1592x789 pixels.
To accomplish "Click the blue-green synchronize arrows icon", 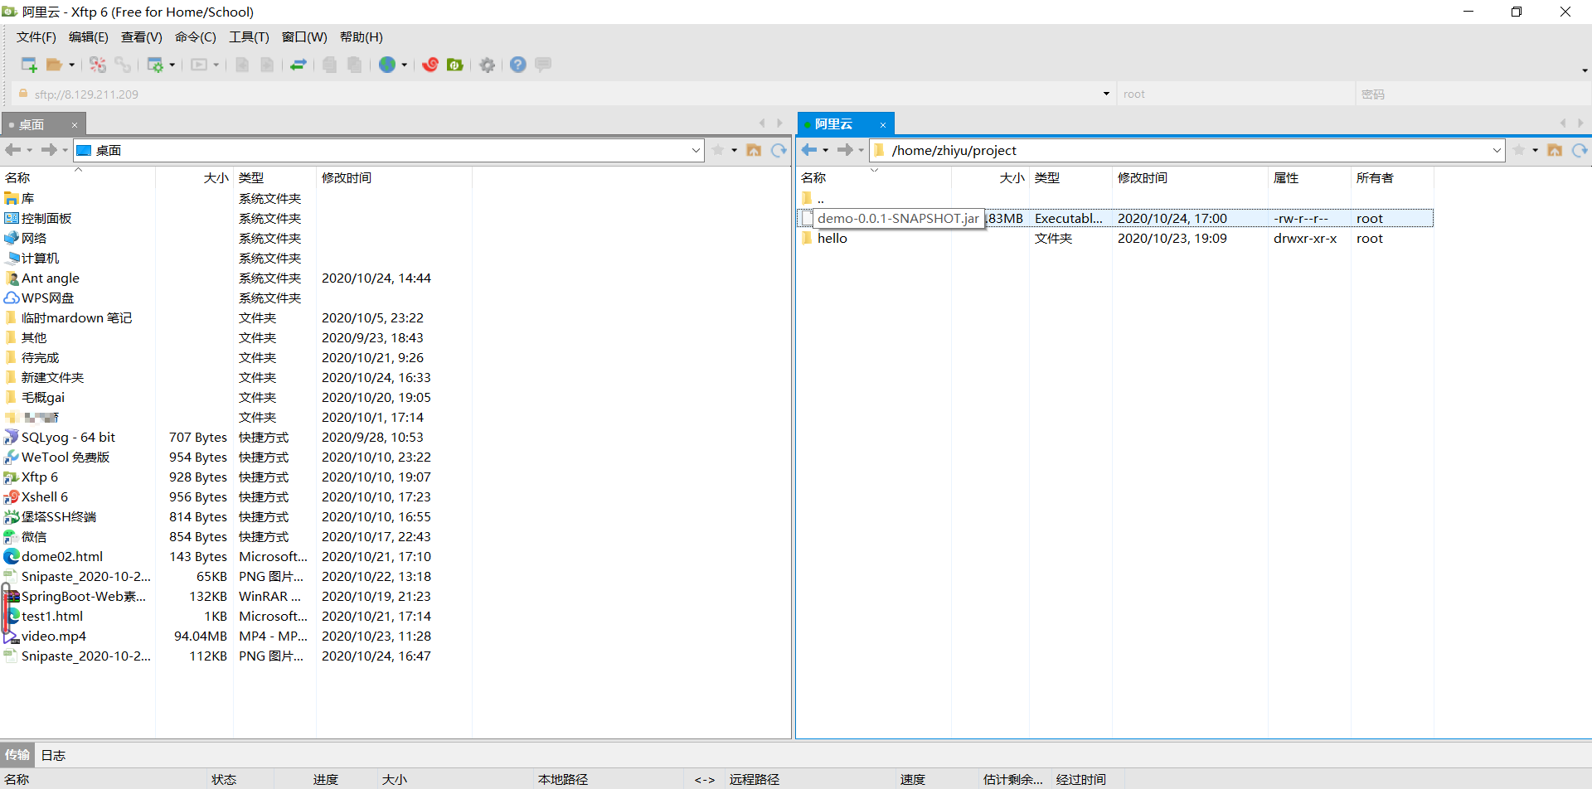I will tap(298, 65).
